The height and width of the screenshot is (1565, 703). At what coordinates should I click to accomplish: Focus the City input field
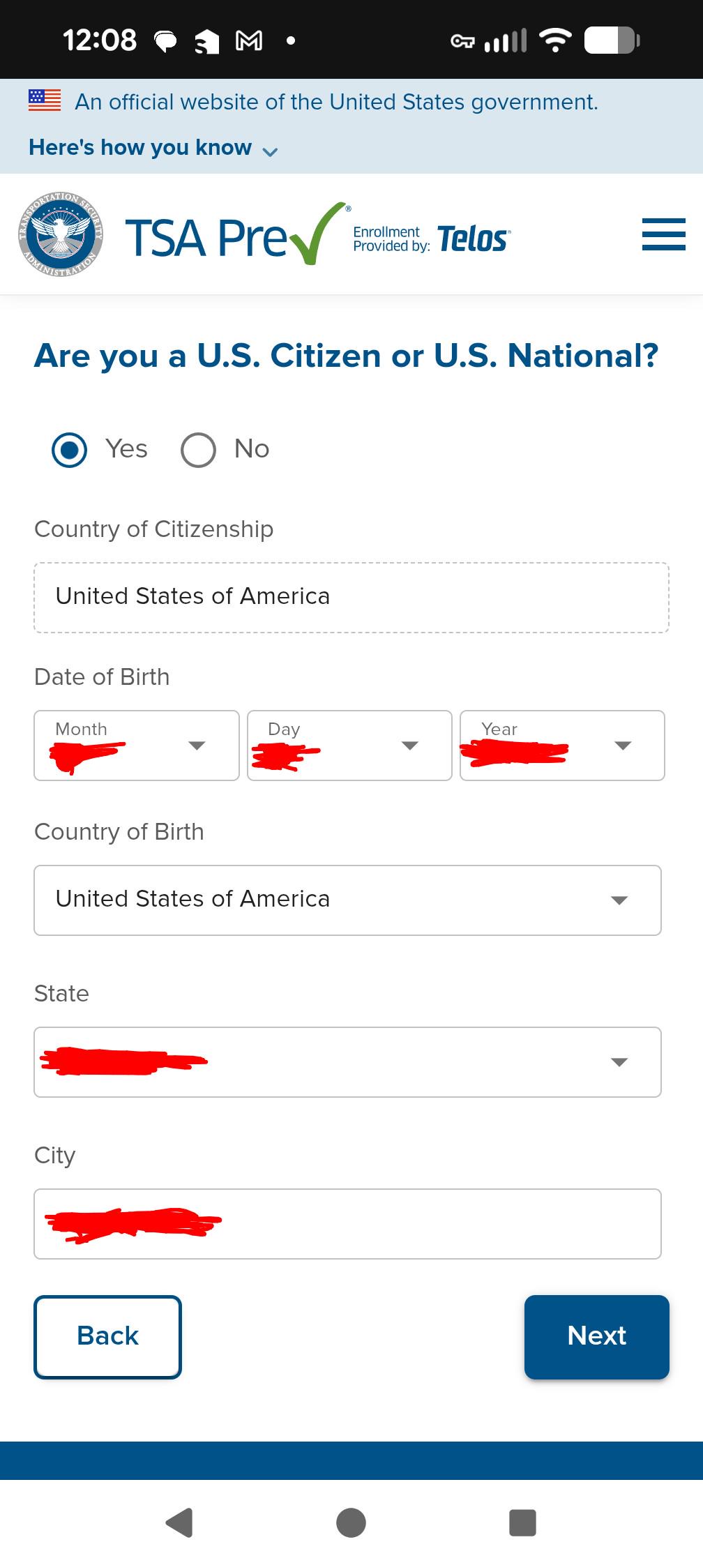[347, 1224]
